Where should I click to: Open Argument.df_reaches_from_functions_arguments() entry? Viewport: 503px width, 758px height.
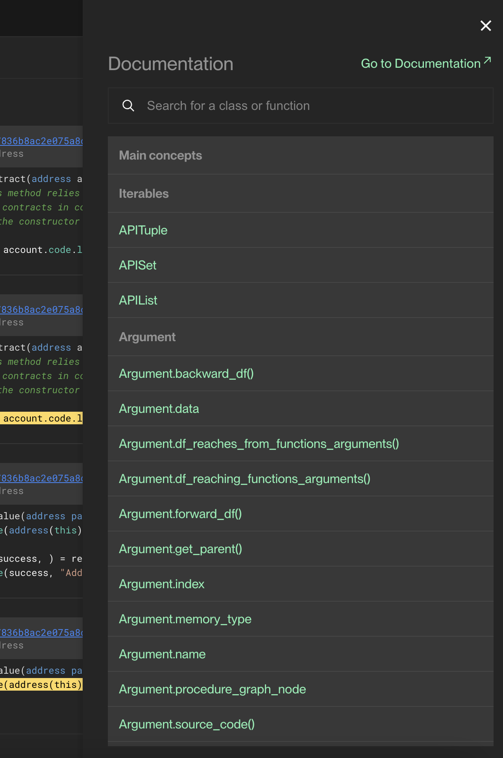pyautogui.click(x=259, y=444)
